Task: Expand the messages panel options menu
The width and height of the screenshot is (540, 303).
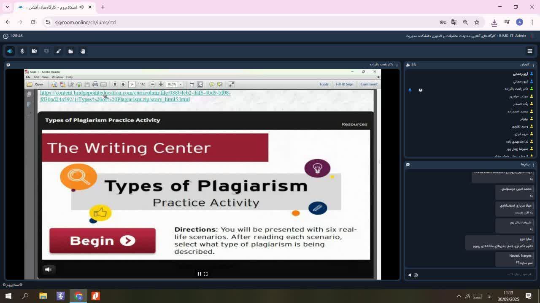Action: (533, 165)
